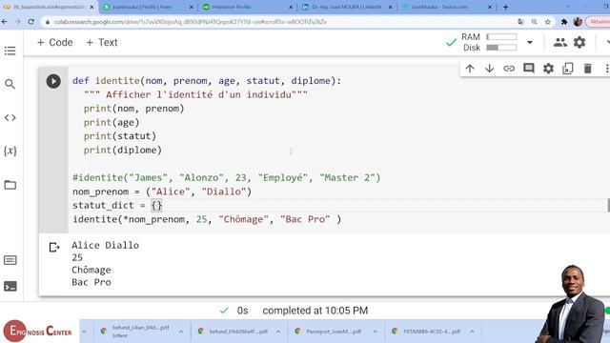The image size is (610, 343).
Task: Click the browser zoom magnifier icon
Action: click(535, 22)
